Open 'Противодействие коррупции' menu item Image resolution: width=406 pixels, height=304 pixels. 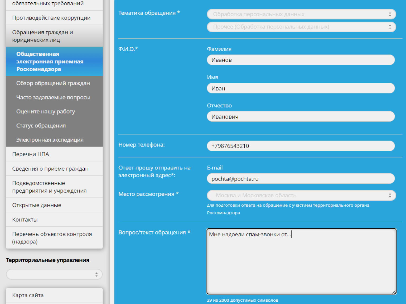click(x=51, y=18)
